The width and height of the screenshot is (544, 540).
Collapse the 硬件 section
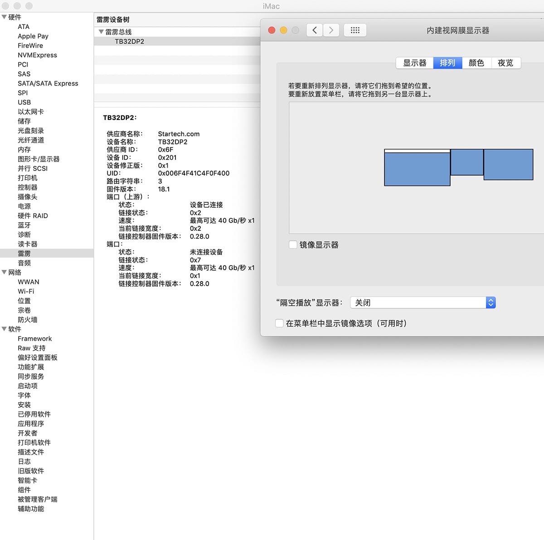(4, 17)
